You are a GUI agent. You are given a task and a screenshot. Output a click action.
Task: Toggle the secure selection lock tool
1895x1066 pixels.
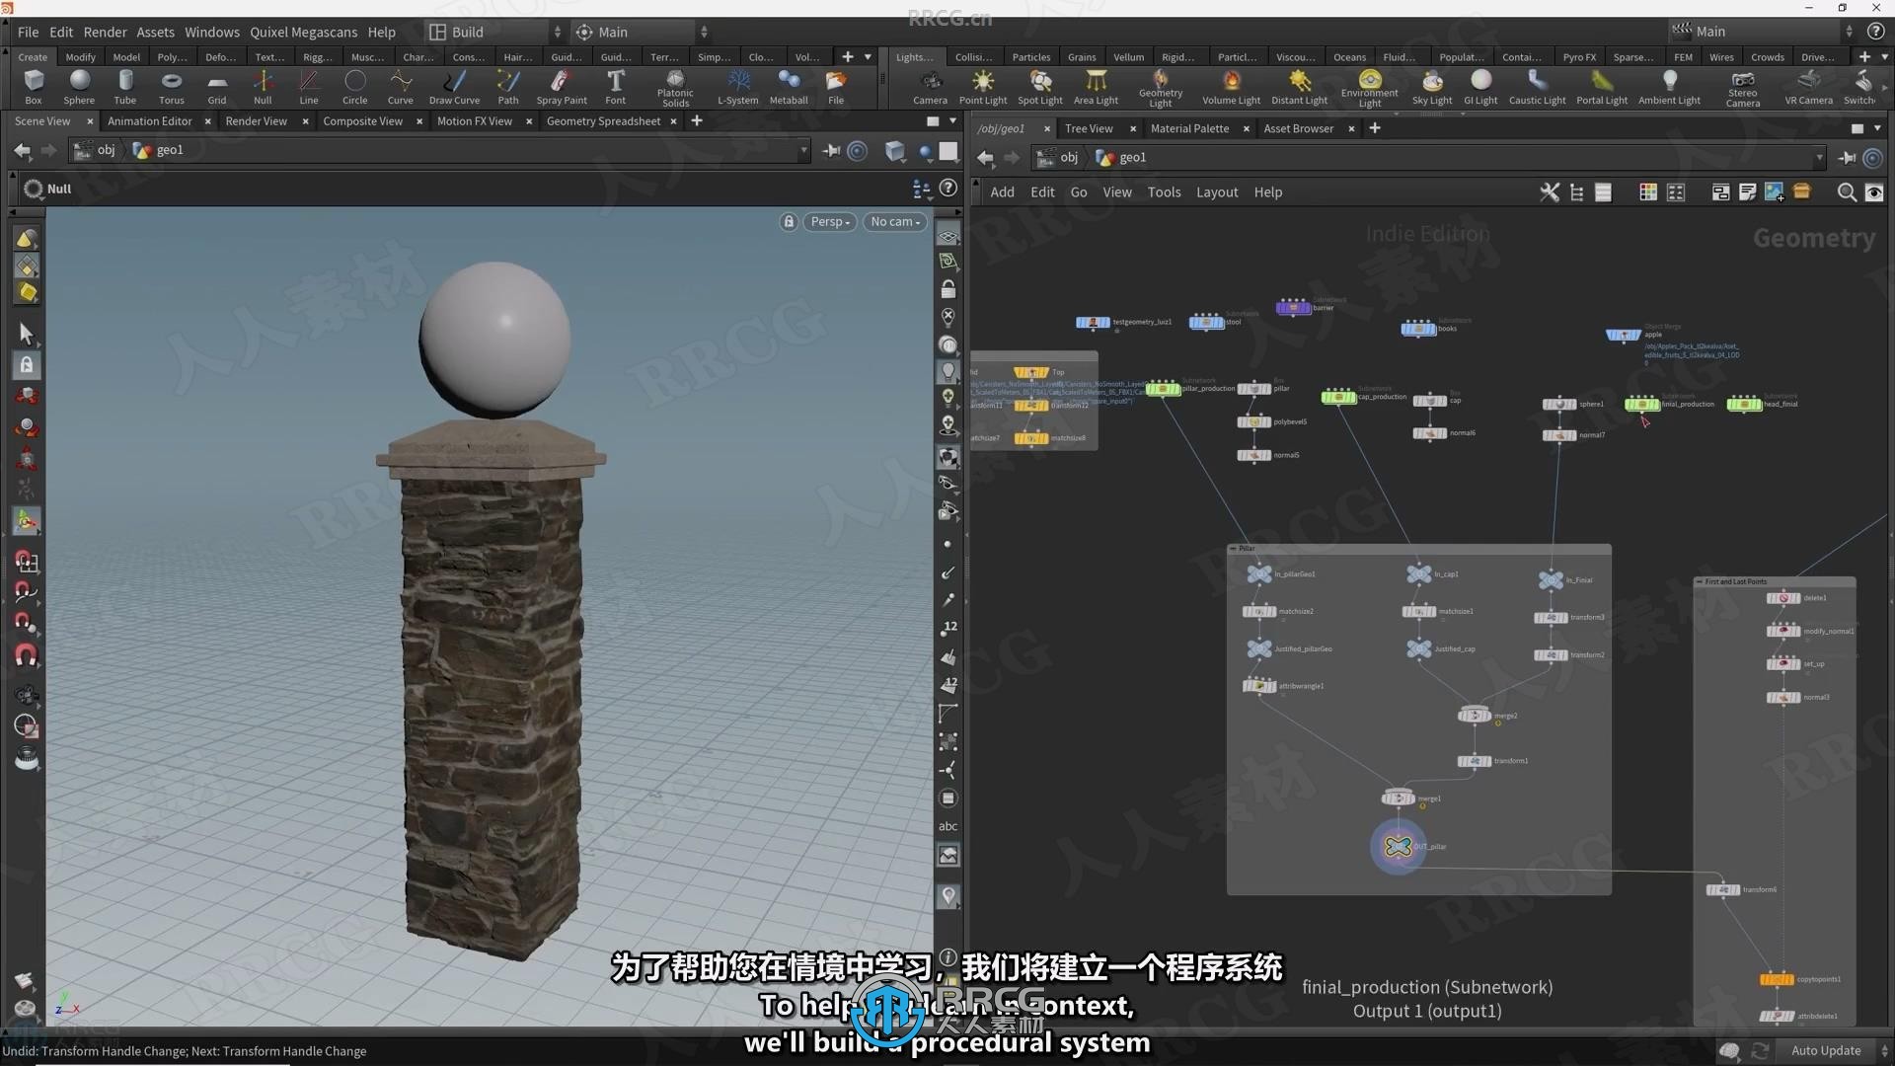point(27,365)
